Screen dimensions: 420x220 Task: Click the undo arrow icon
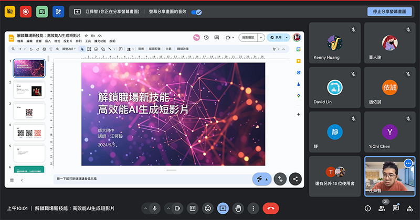(31, 49)
